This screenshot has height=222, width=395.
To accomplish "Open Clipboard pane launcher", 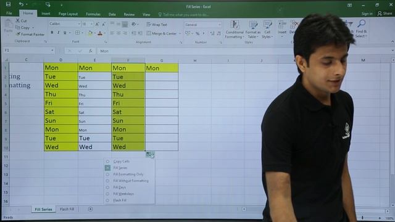I will click(46, 41).
